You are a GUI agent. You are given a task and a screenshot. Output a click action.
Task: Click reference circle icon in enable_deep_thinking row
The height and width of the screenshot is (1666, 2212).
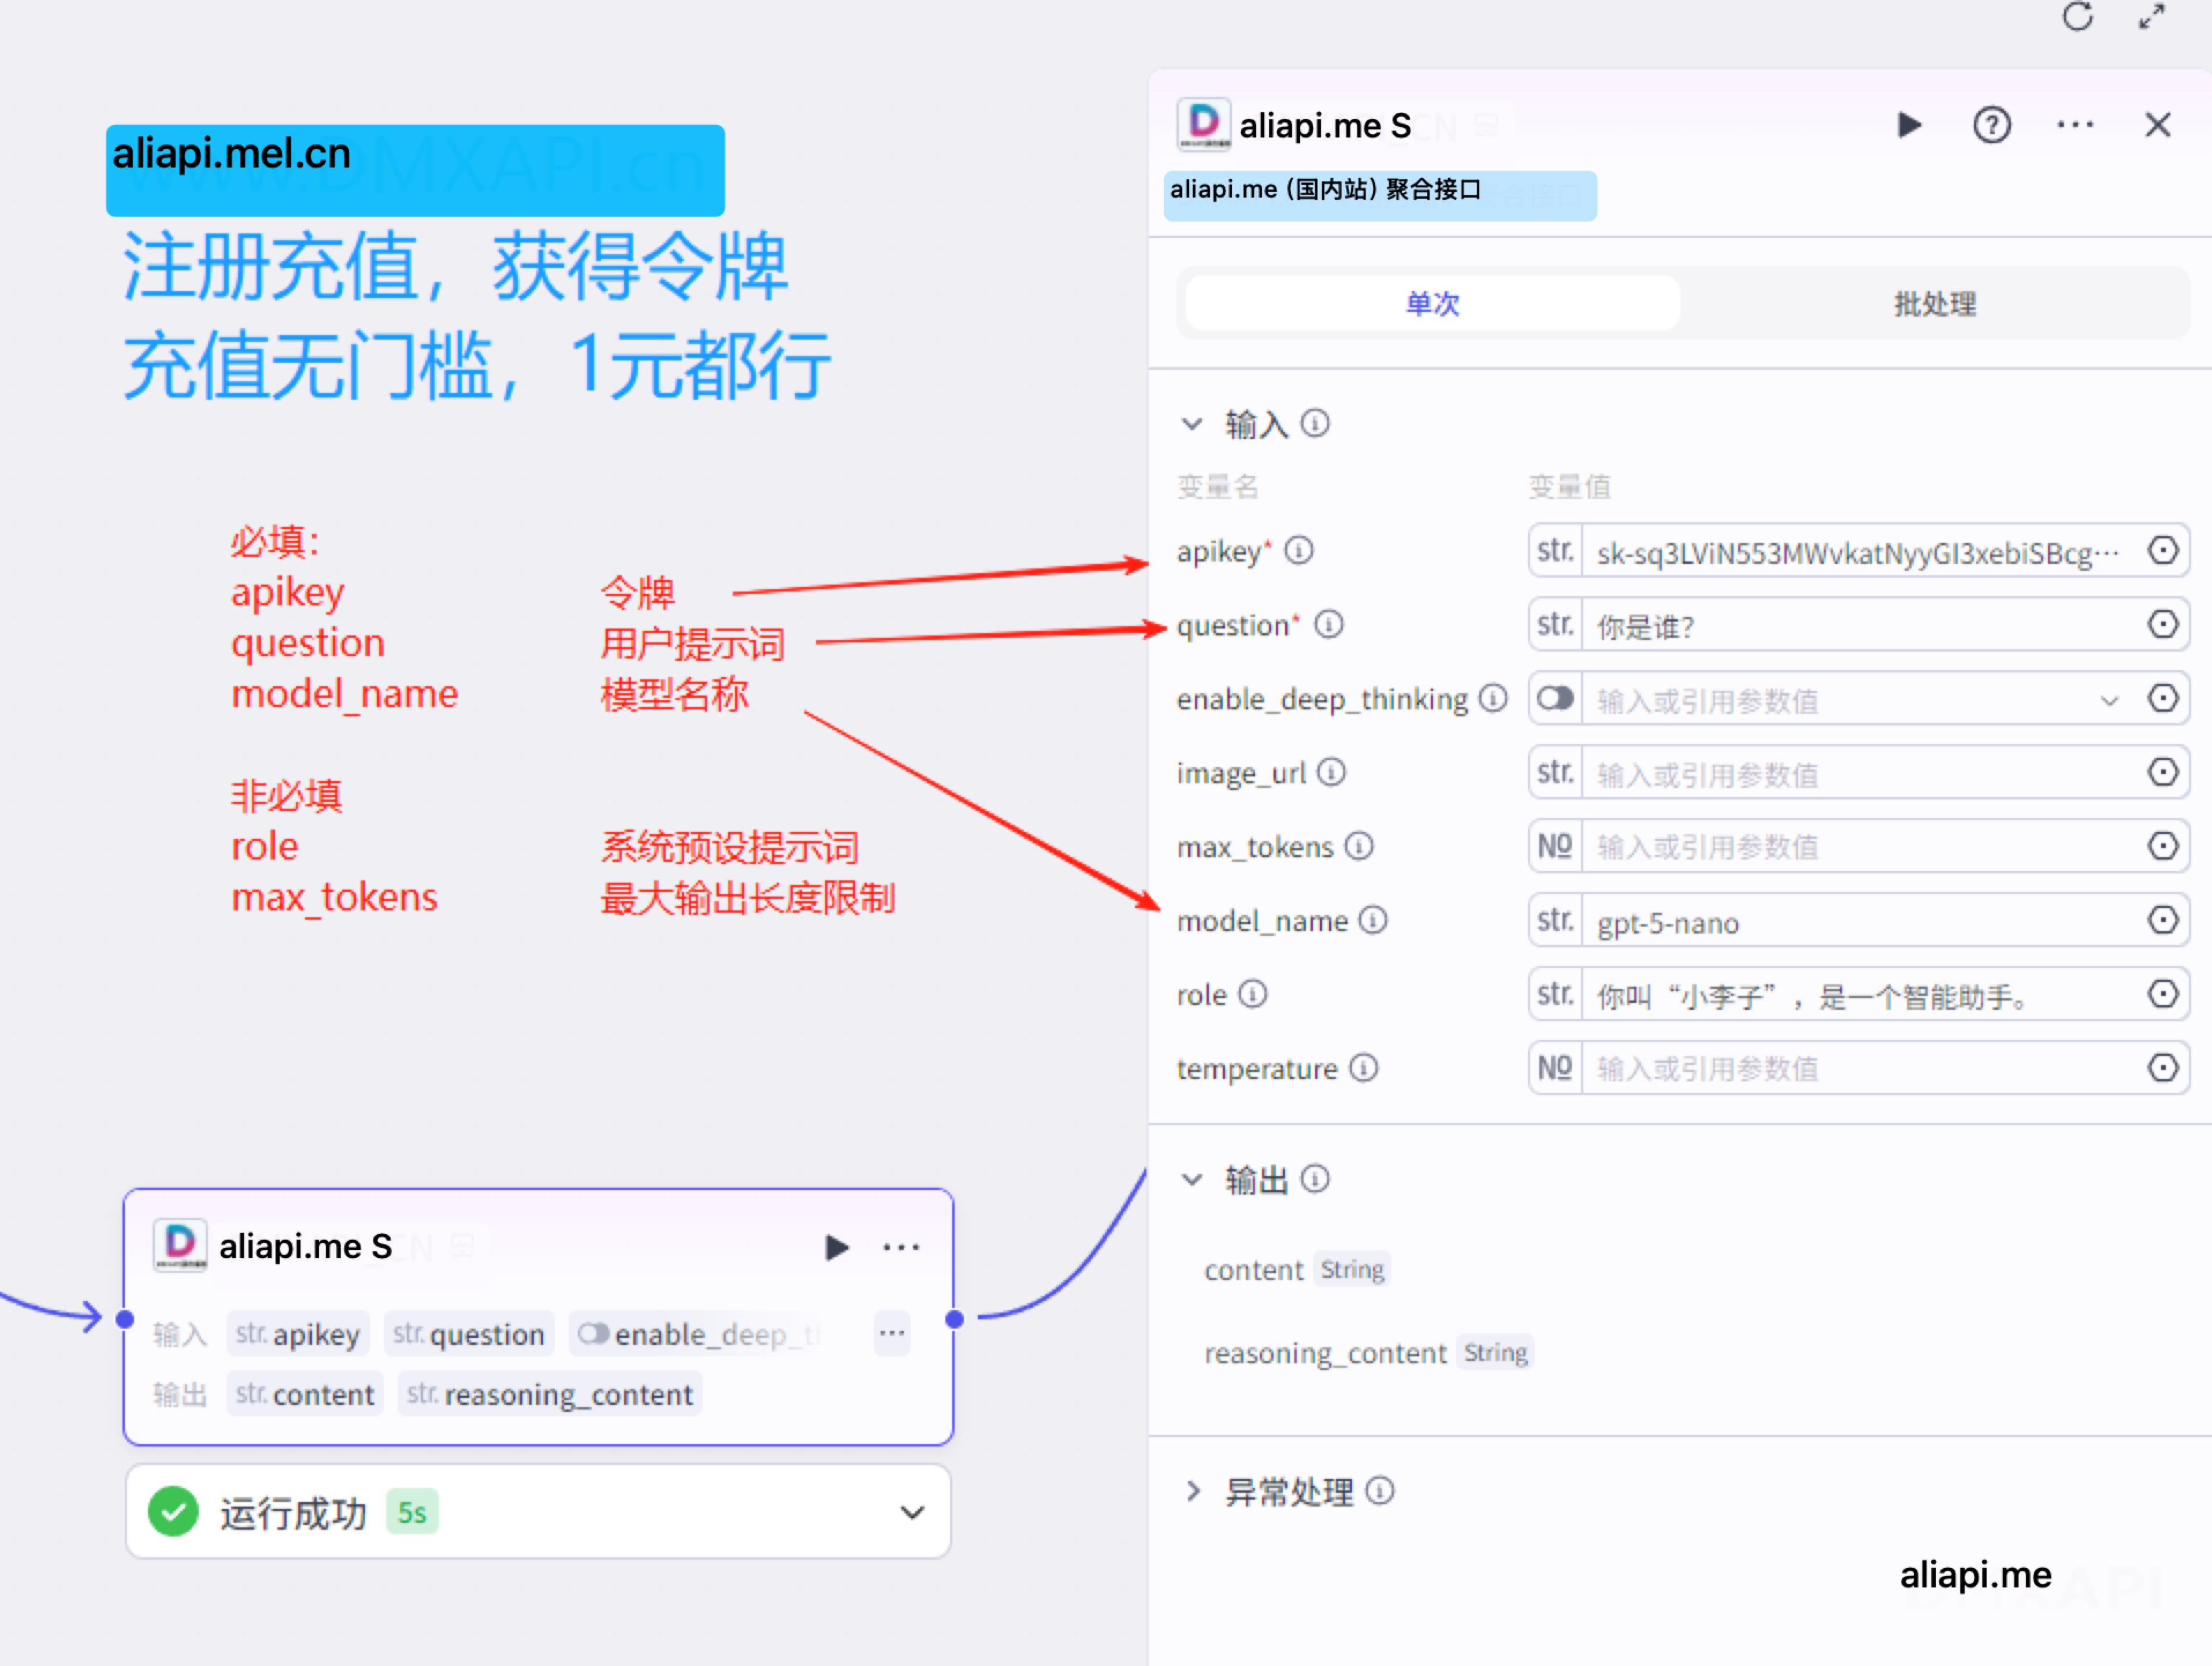2163,698
